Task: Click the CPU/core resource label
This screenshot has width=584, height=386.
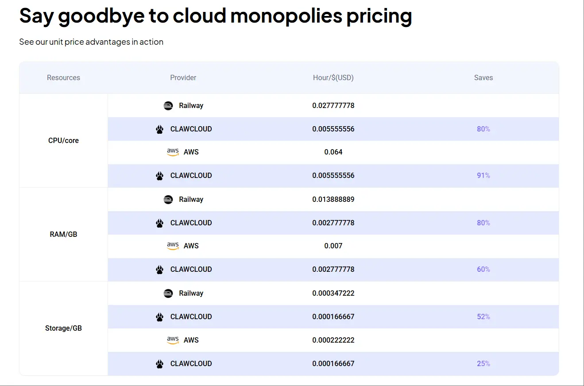Action: tap(63, 141)
